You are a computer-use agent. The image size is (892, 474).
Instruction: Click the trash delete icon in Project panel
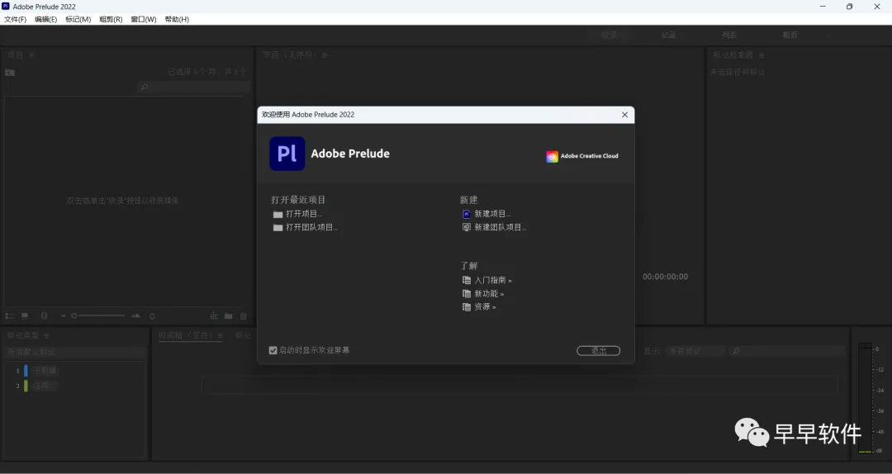point(244,315)
